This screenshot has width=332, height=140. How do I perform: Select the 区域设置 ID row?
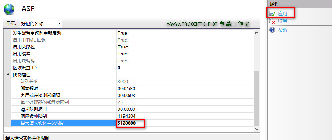(x=132, y=68)
